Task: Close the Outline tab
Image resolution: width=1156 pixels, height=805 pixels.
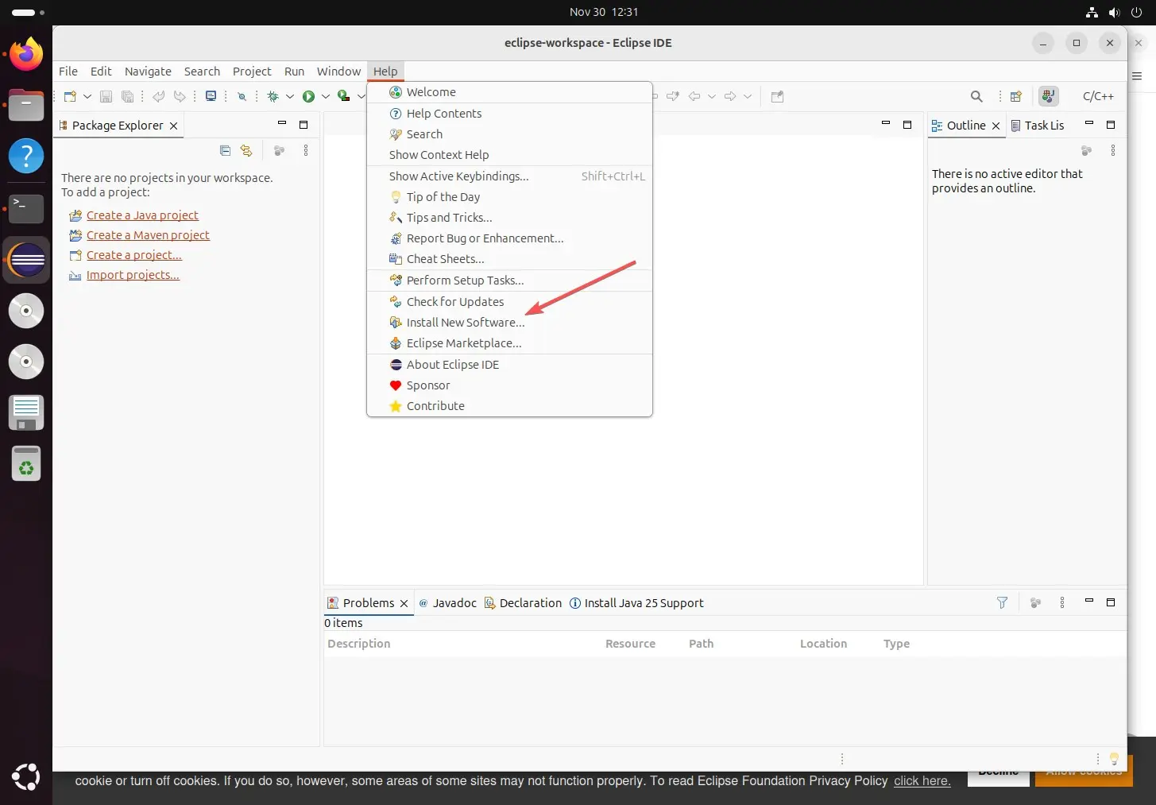Action: pos(996,126)
